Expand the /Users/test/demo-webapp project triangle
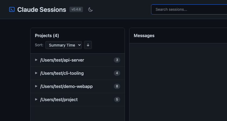Viewport: 227px width, 121px height. point(36,86)
